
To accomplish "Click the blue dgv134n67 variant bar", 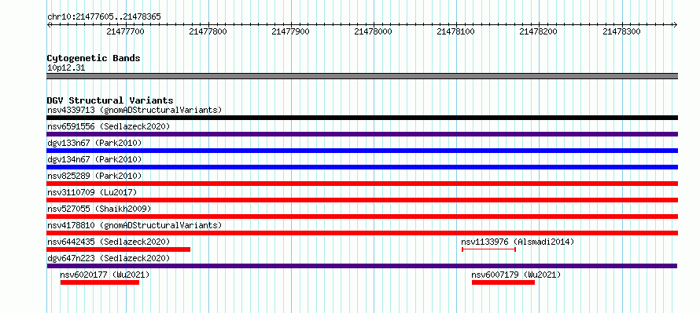I will coord(362,167).
